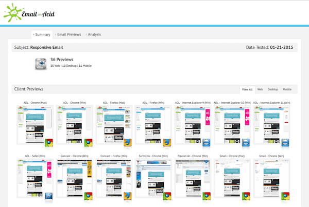Go to the Analysis tab
The image size is (309, 207).
click(x=94, y=34)
